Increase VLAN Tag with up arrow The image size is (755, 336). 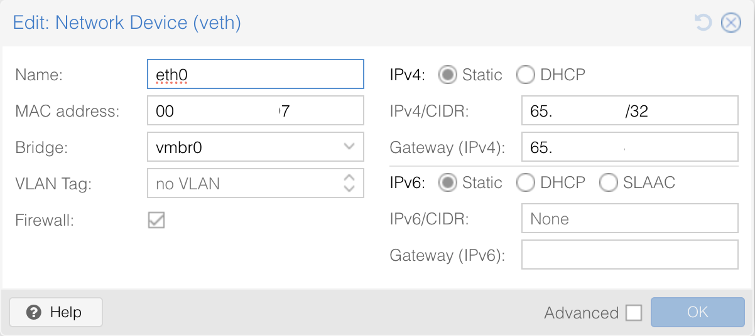[x=349, y=179]
